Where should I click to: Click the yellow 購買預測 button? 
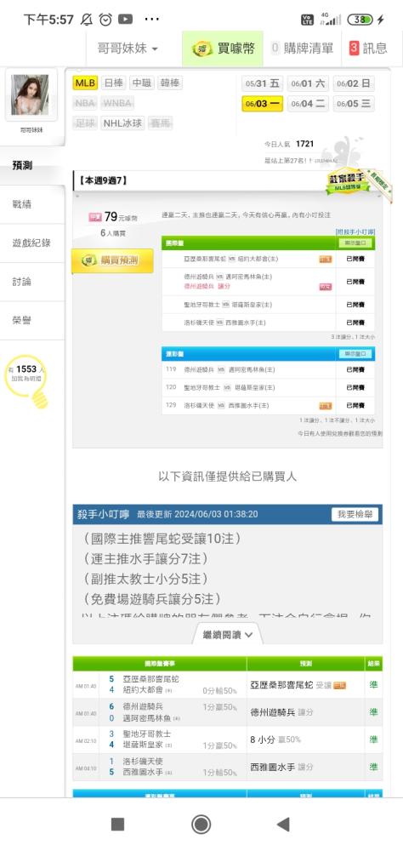point(112,260)
